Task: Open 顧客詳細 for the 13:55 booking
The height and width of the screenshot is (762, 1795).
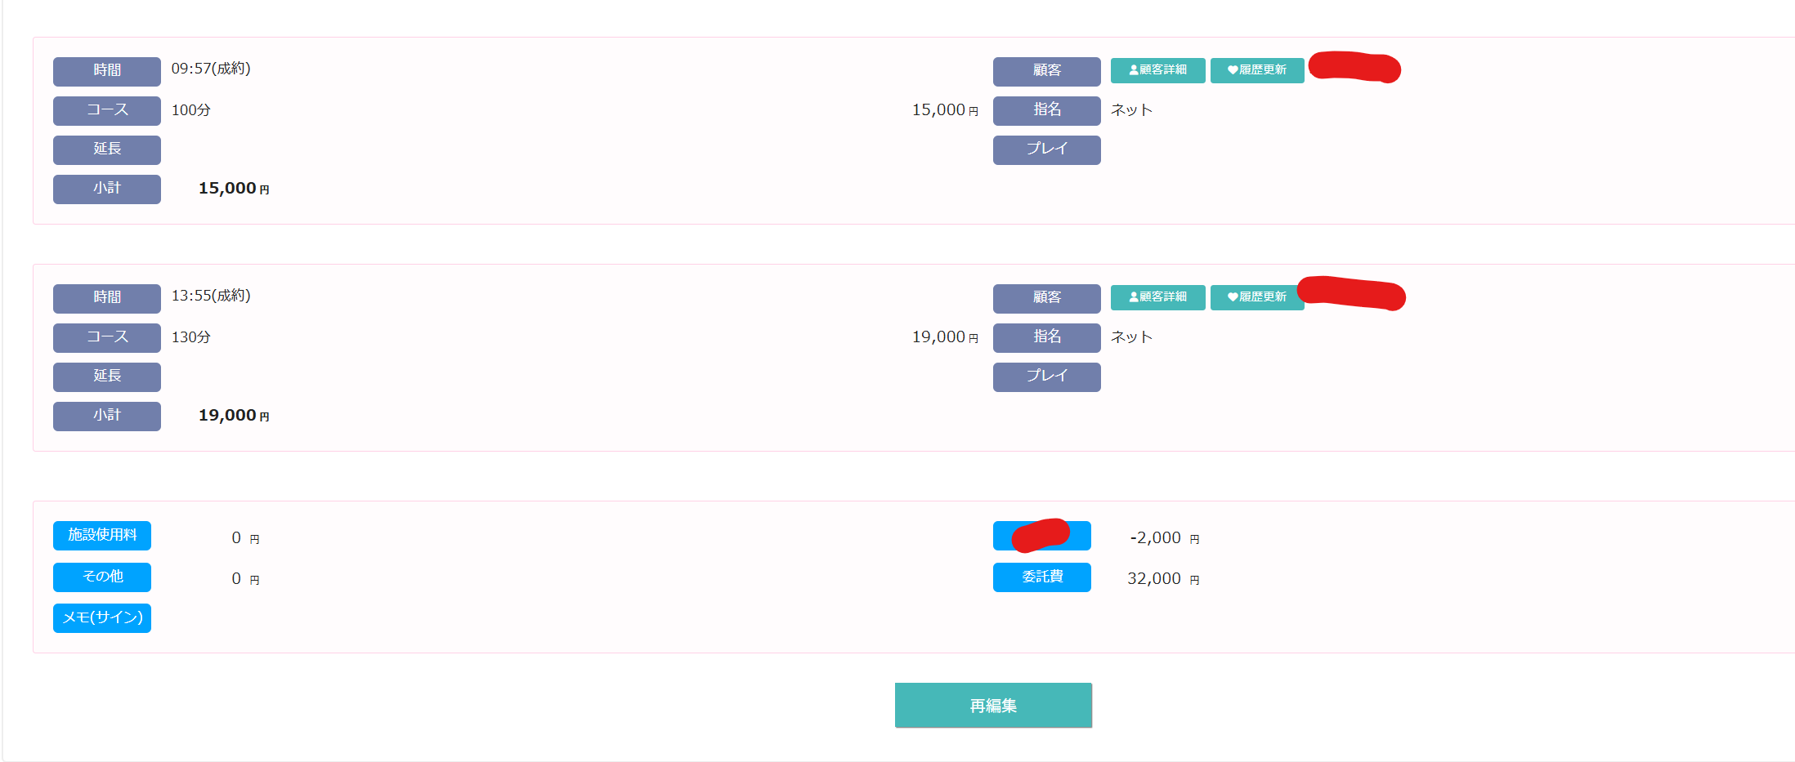Action: [1157, 297]
